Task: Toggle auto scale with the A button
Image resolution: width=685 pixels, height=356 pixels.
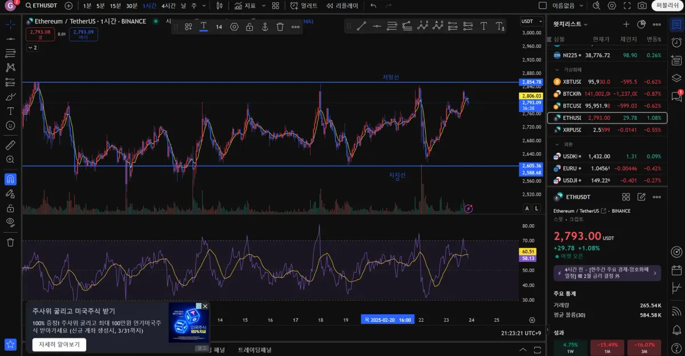Action: [527, 209]
